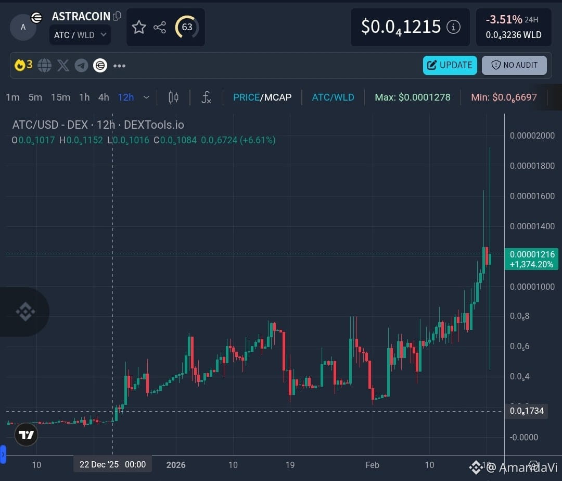Open the DEXT score 63 gauge
The image size is (562, 481).
pos(187,27)
